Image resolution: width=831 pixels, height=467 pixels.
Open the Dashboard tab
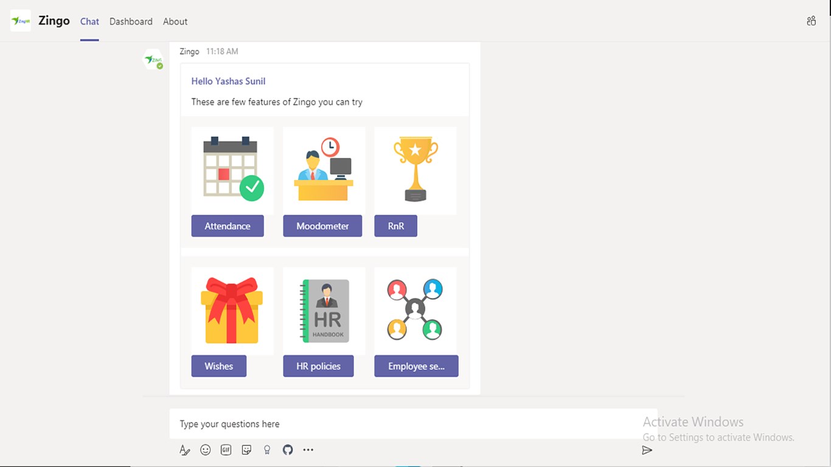tap(131, 21)
